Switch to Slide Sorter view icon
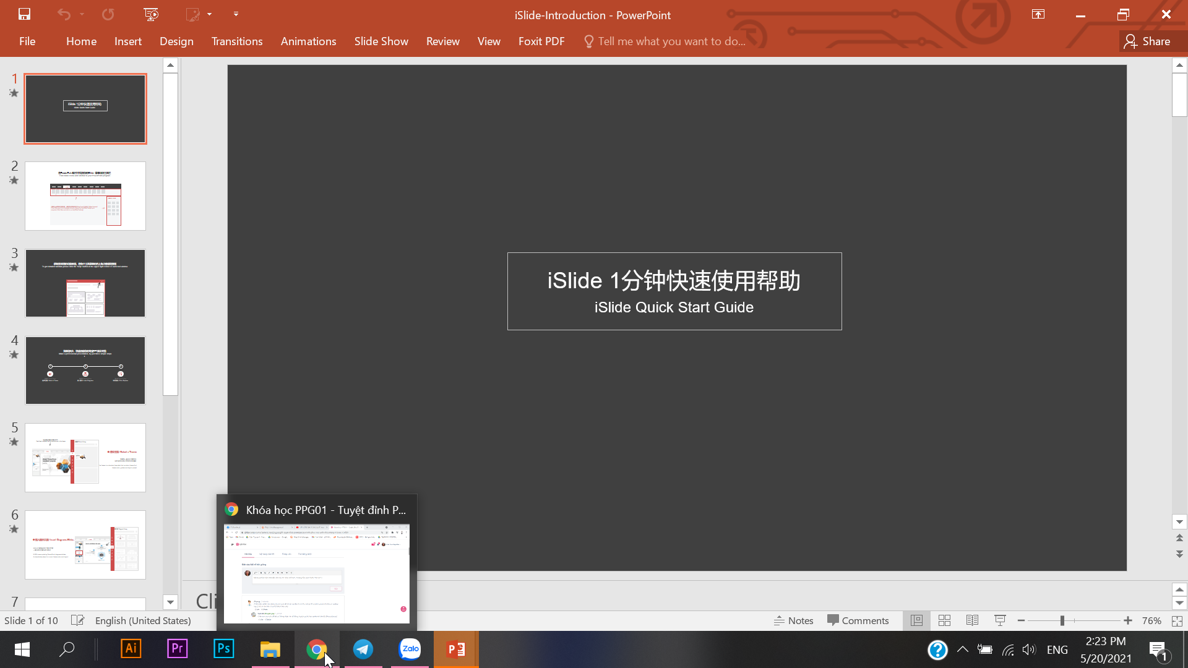 point(944,620)
